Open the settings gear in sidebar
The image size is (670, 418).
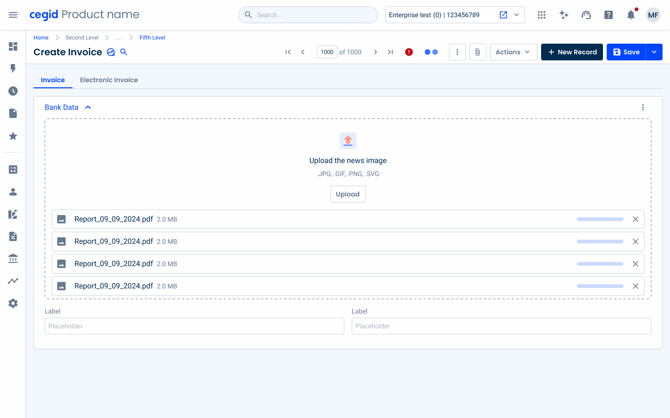pos(13,303)
